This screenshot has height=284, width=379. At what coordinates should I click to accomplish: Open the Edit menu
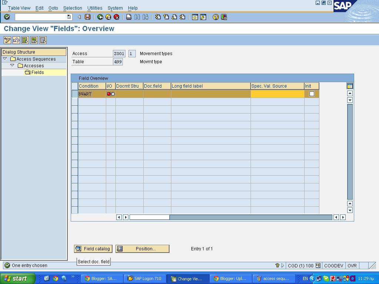39,8
